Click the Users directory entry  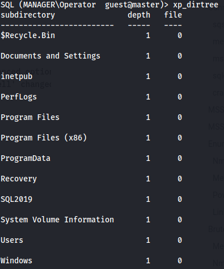point(12,240)
